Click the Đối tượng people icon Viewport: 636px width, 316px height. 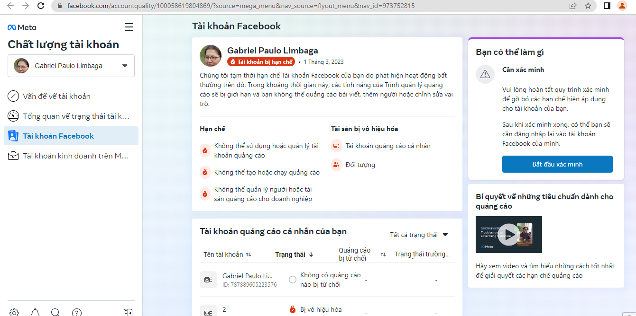[x=336, y=165]
